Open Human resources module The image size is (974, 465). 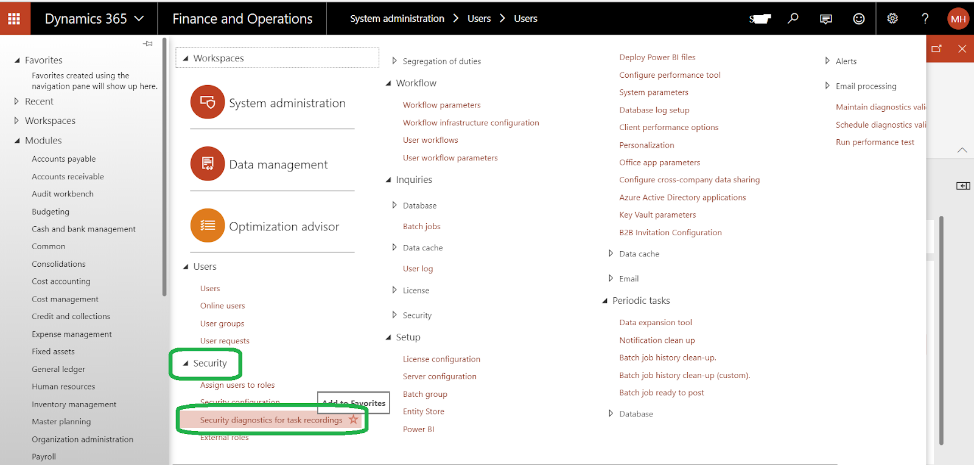click(63, 387)
